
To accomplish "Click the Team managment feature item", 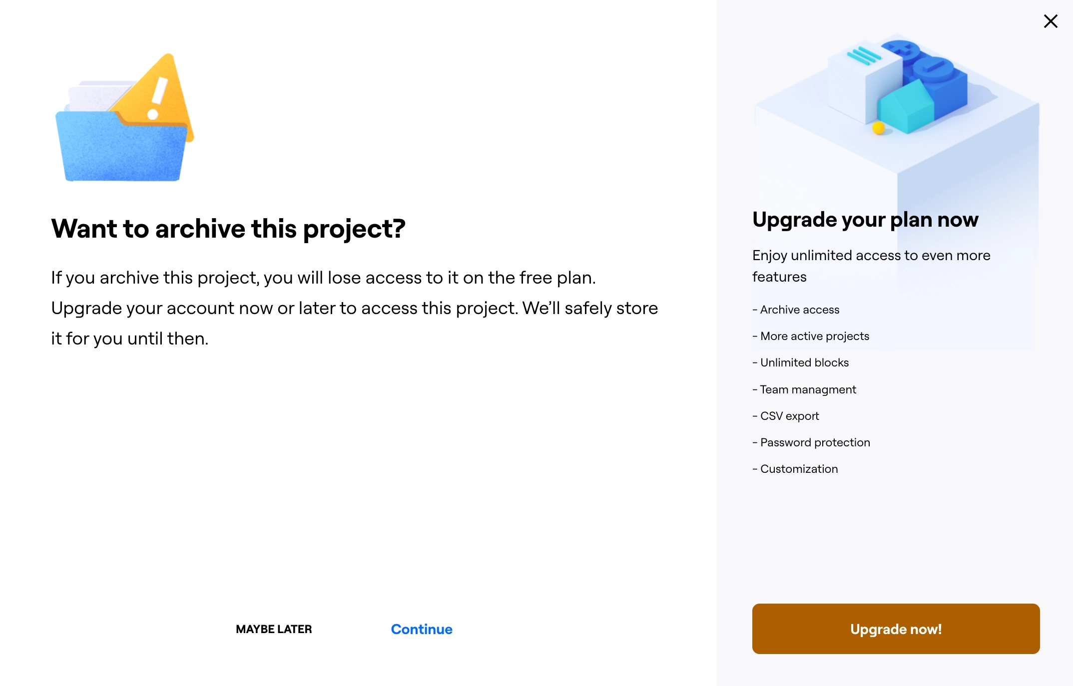I will [x=804, y=389].
